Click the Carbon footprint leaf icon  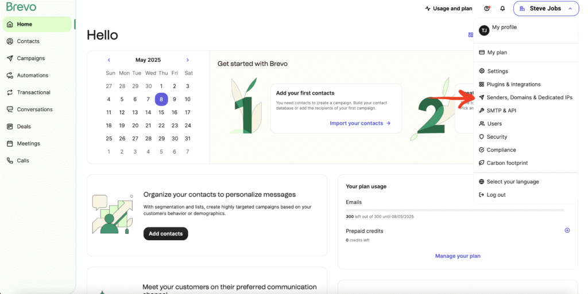pos(482,163)
